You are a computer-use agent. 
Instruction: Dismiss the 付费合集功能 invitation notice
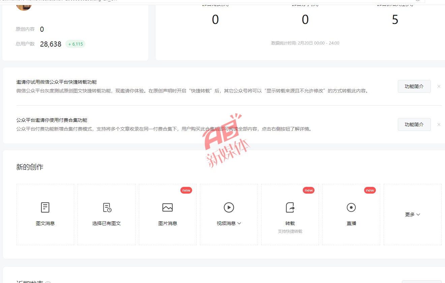(439, 124)
